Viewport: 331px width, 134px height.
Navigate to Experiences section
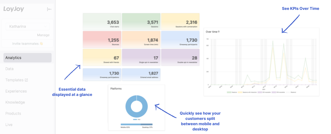(x=16, y=91)
